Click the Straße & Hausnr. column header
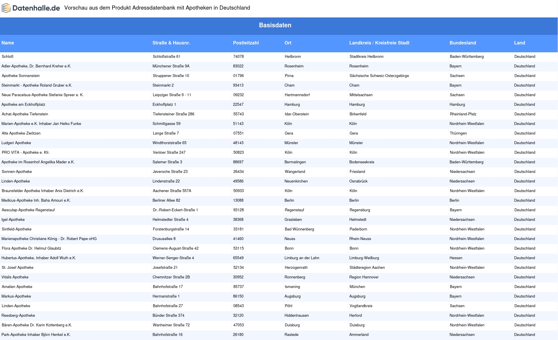This screenshot has height=340, width=558. [171, 43]
